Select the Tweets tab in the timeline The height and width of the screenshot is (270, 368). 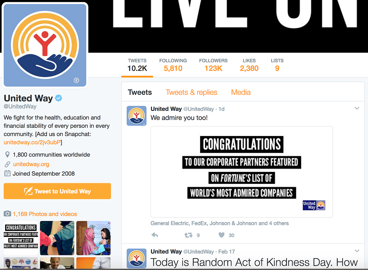pos(140,92)
